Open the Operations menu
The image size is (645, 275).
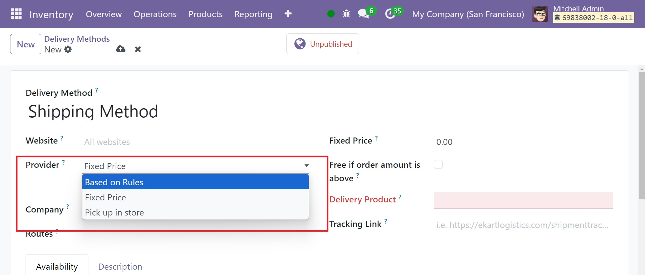pos(155,14)
